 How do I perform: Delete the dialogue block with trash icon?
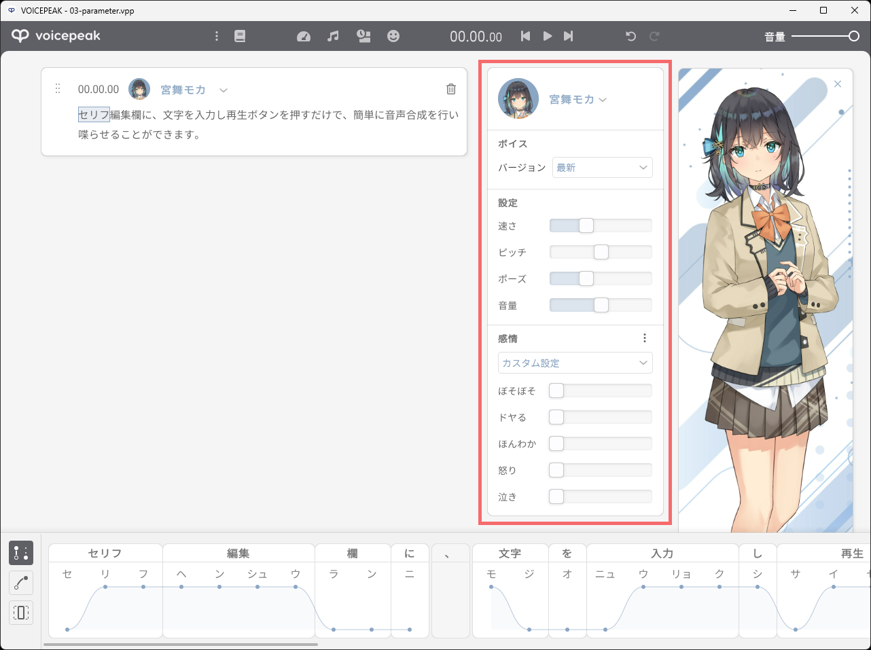(x=451, y=89)
